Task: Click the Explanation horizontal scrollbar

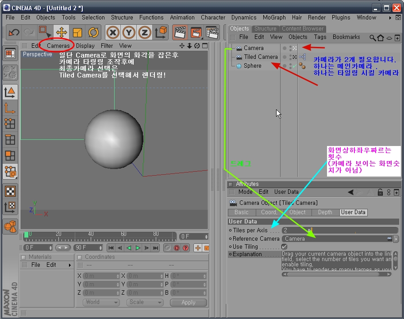Action: pyautogui.click(x=336, y=274)
